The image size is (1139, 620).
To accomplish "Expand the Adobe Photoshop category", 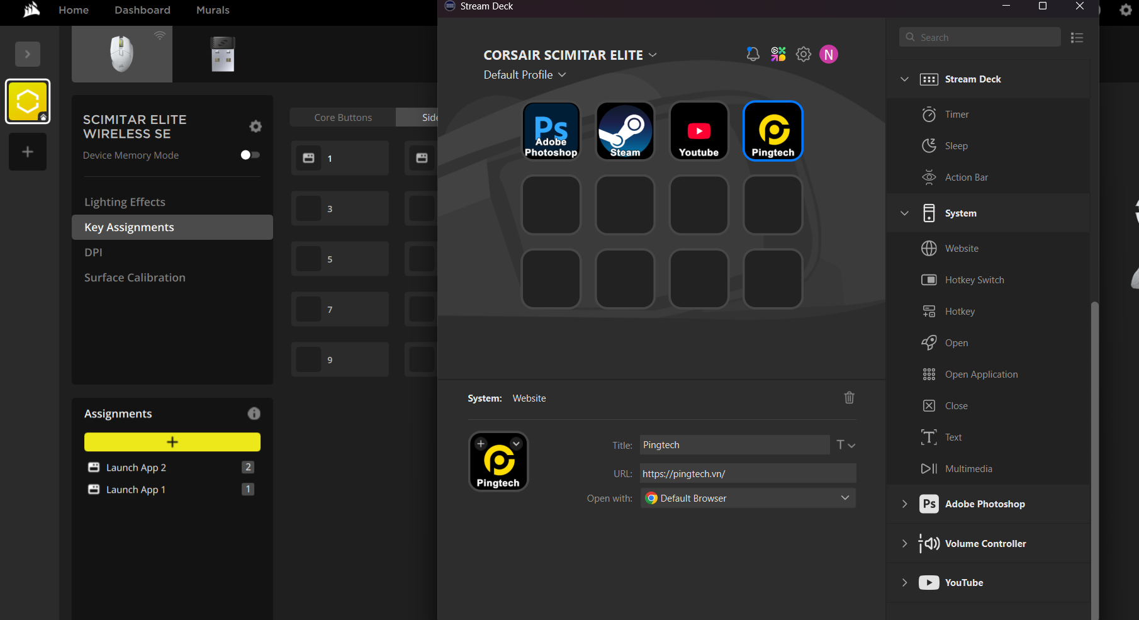I will click(904, 504).
